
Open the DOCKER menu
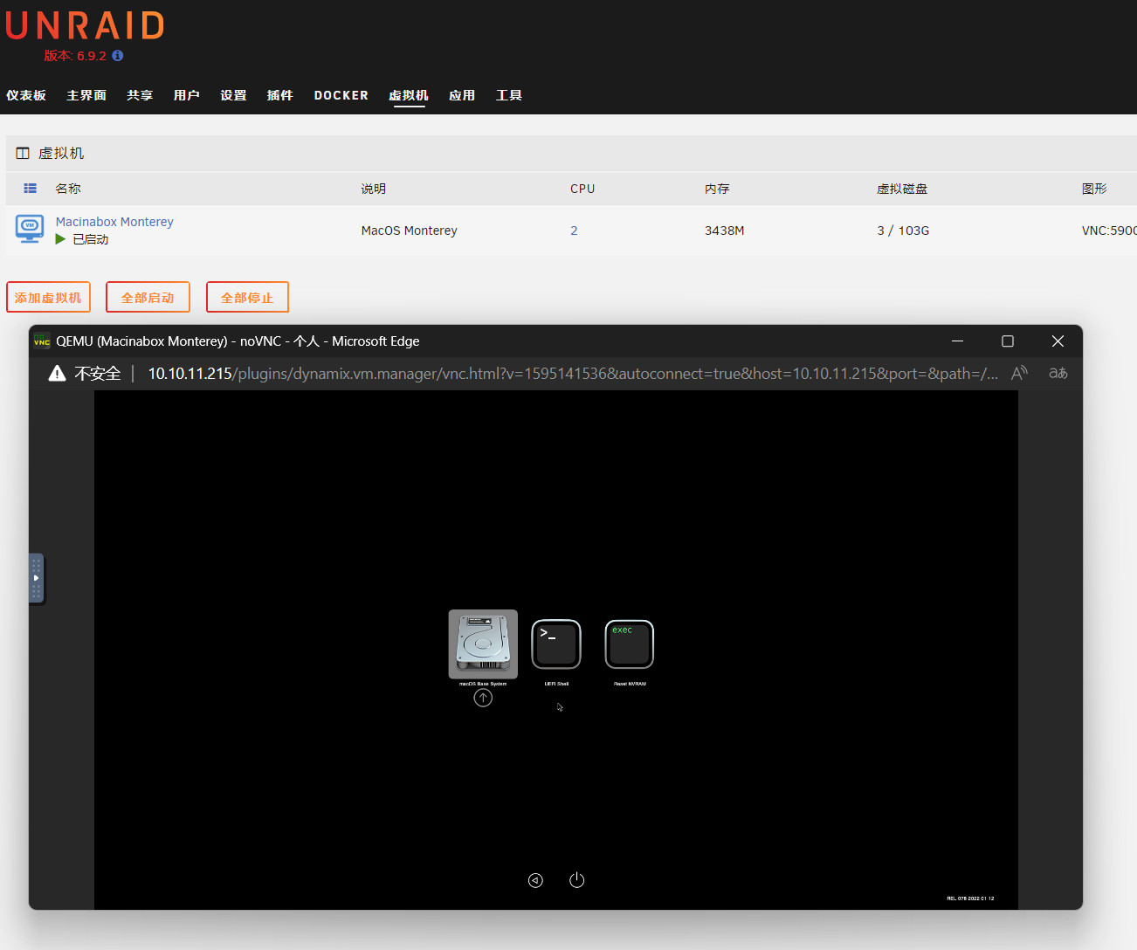point(341,95)
